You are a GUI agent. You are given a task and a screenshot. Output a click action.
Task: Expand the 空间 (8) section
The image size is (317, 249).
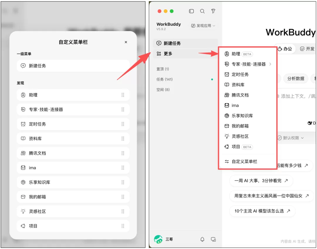163,90
